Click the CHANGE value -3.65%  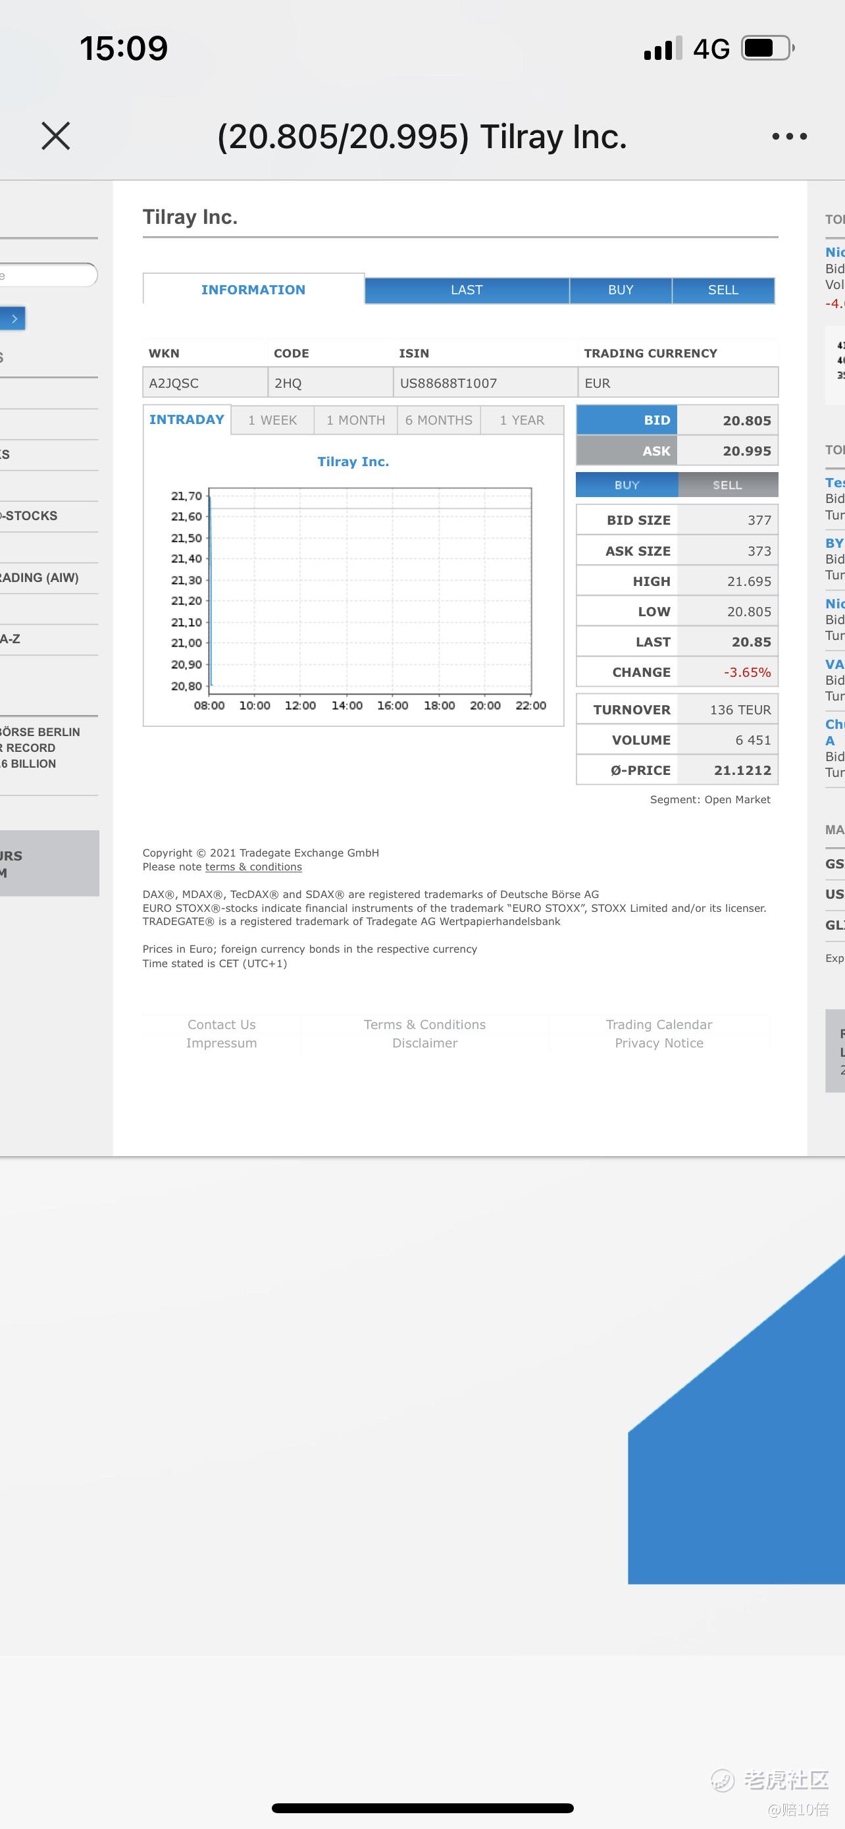[x=747, y=672]
